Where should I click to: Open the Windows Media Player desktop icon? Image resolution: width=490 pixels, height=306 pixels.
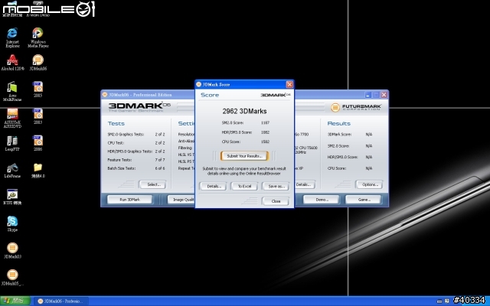38,37
